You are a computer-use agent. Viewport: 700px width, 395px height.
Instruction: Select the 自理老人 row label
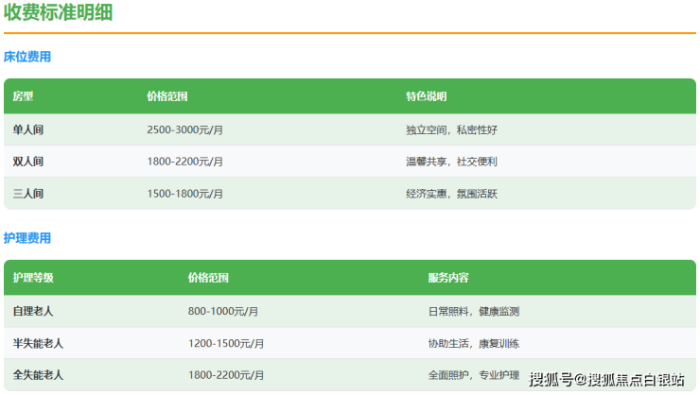click(x=33, y=311)
